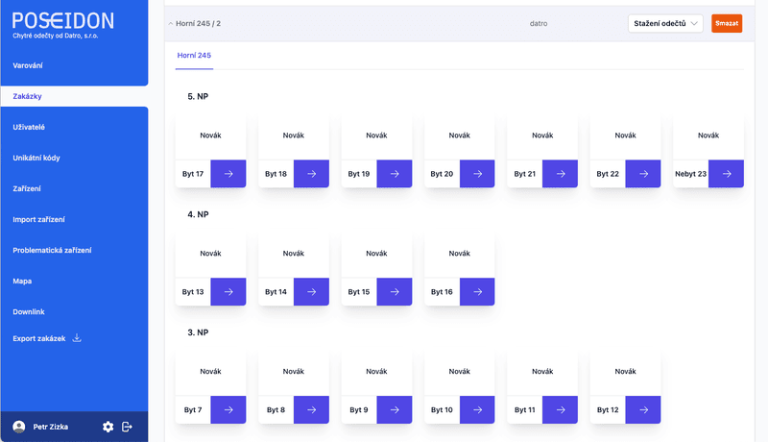Image resolution: width=768 pixels, height=442 pixels.
Task: Click the user avatar icon for Petr Zizka
Action: point(19,427)
